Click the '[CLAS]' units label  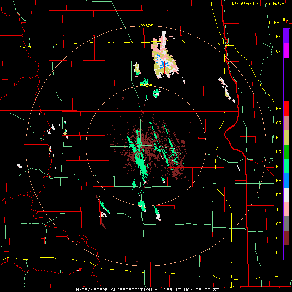274,22
